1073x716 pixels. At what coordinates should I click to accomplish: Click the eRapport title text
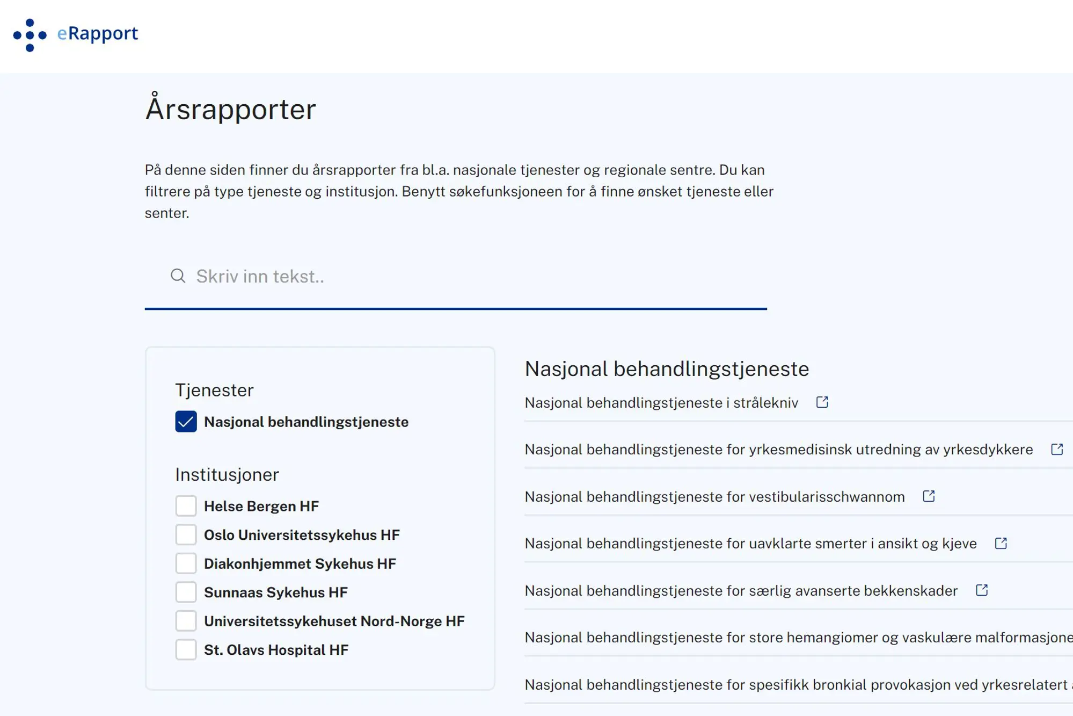point(98,33)
